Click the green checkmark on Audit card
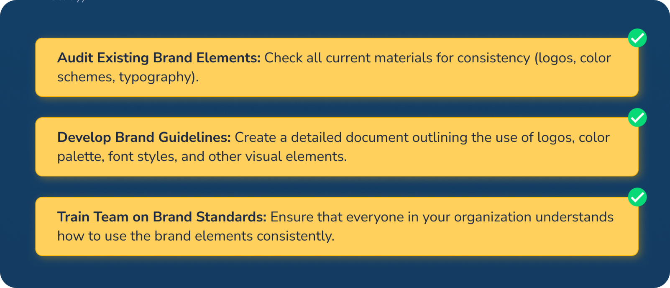The width and height of the screenshot is (670, 288). pos(637,38)
